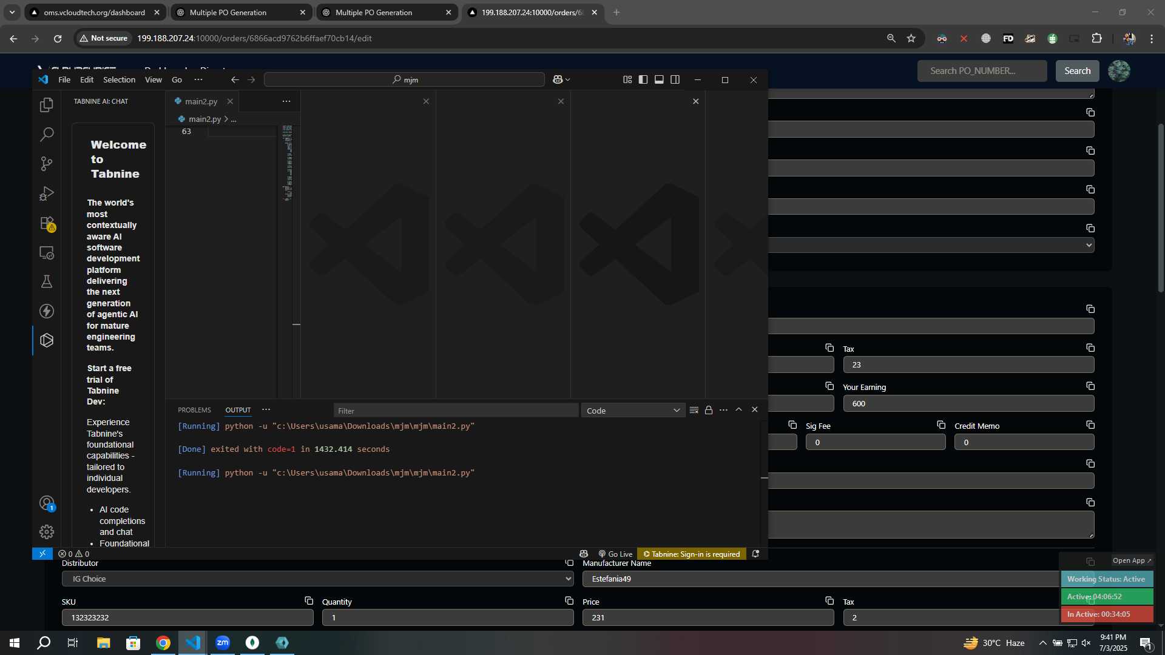
Task: Maximize the panel with the chevron up icon
Action: click(739, 410)
